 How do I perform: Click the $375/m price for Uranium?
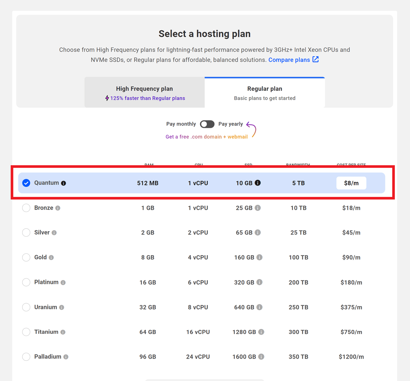(351, 307)
